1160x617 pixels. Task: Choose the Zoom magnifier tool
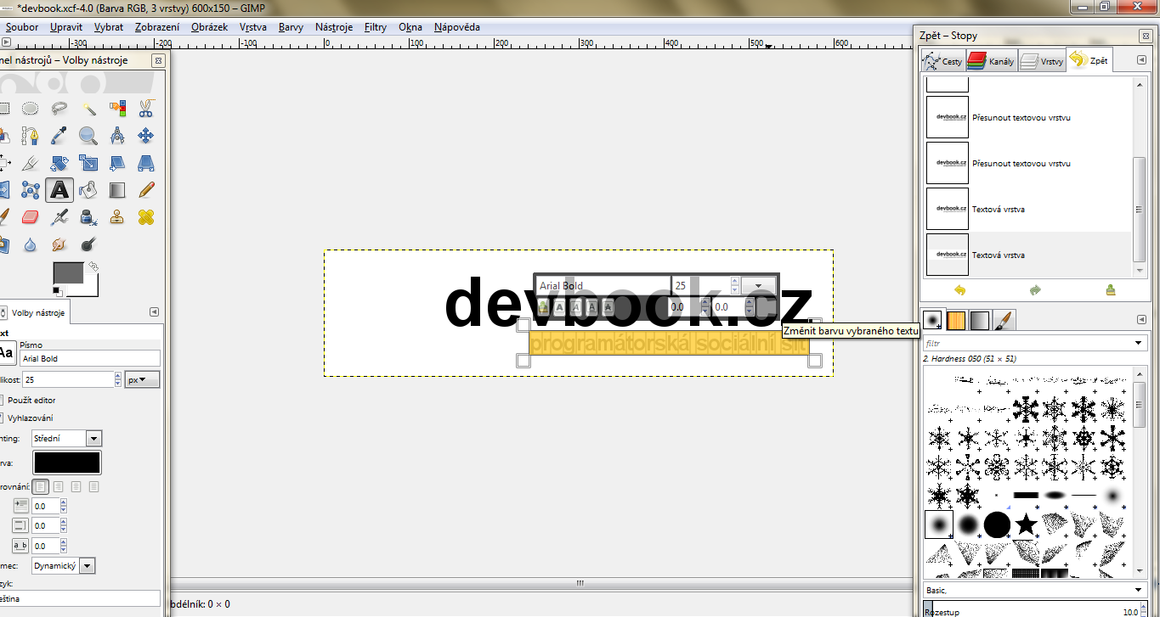pyautogui.click(x=88, y=136)
